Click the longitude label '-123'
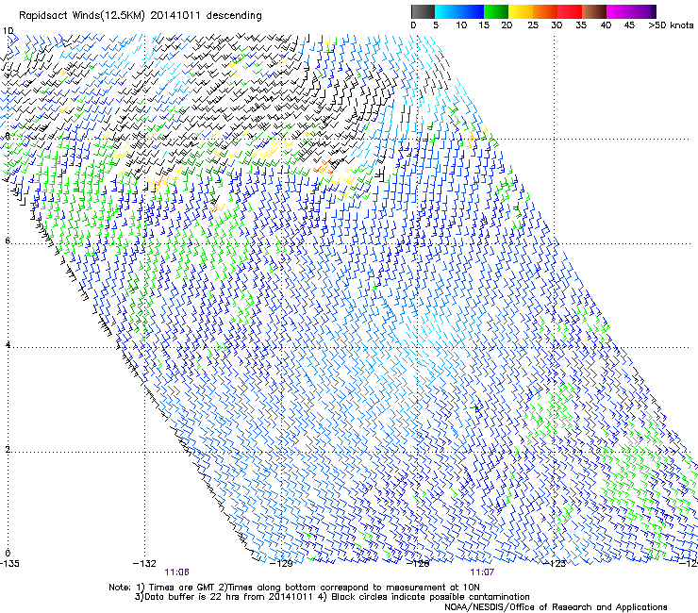Image resolution: width=698 pixels, height=613 pixels. pos(555,563)
